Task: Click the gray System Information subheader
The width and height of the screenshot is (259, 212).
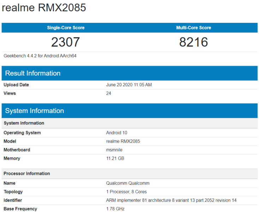Action: [x=129, y=123]
